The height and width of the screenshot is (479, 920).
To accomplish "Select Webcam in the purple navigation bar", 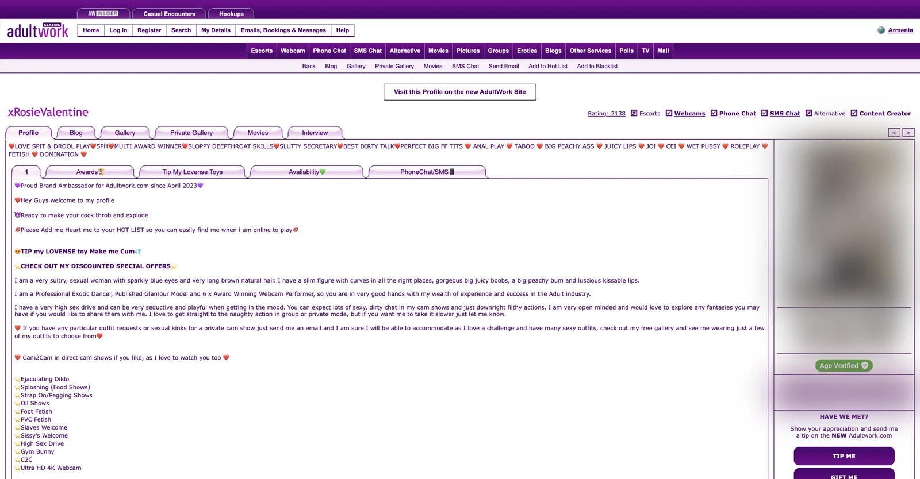I will pos(293,51).
